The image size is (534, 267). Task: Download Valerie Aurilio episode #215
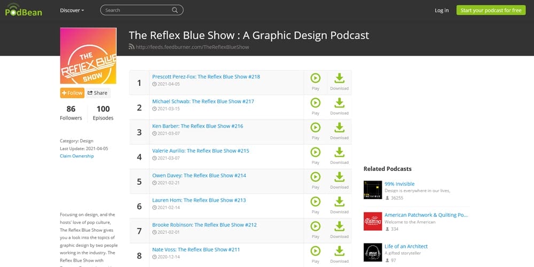(339, 155)
